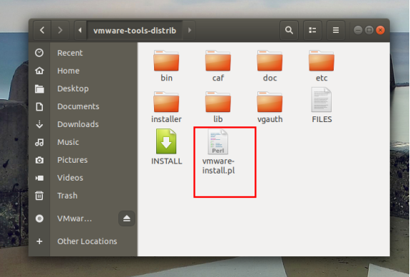
Task: Click the Trash bin icon in sidebar
Action: (x=39, y=196)
